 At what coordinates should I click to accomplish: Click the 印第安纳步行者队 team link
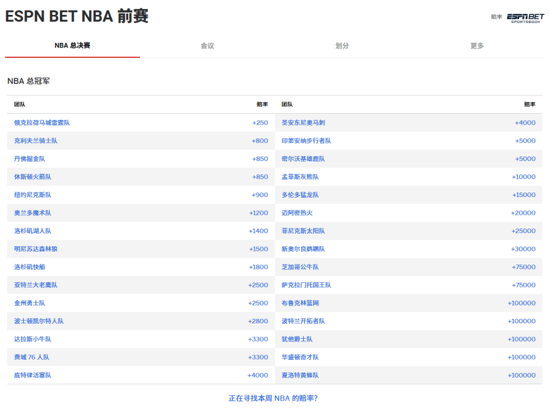(307, 141)
